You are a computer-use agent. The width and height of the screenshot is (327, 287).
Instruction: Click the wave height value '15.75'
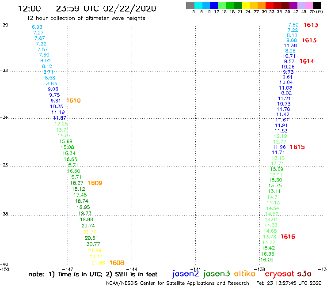[275, 186]
